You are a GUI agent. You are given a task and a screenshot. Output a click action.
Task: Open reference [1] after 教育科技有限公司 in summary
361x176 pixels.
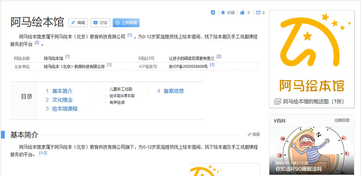point(130,35)
